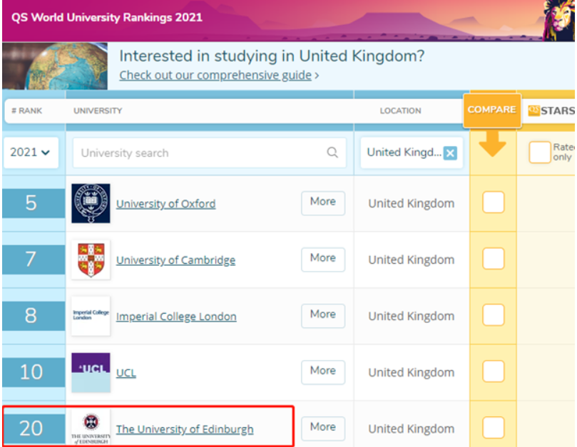Tick the compare checkbox for Cambridge
The width and height of the screenshot is (577, 447).
494,259
